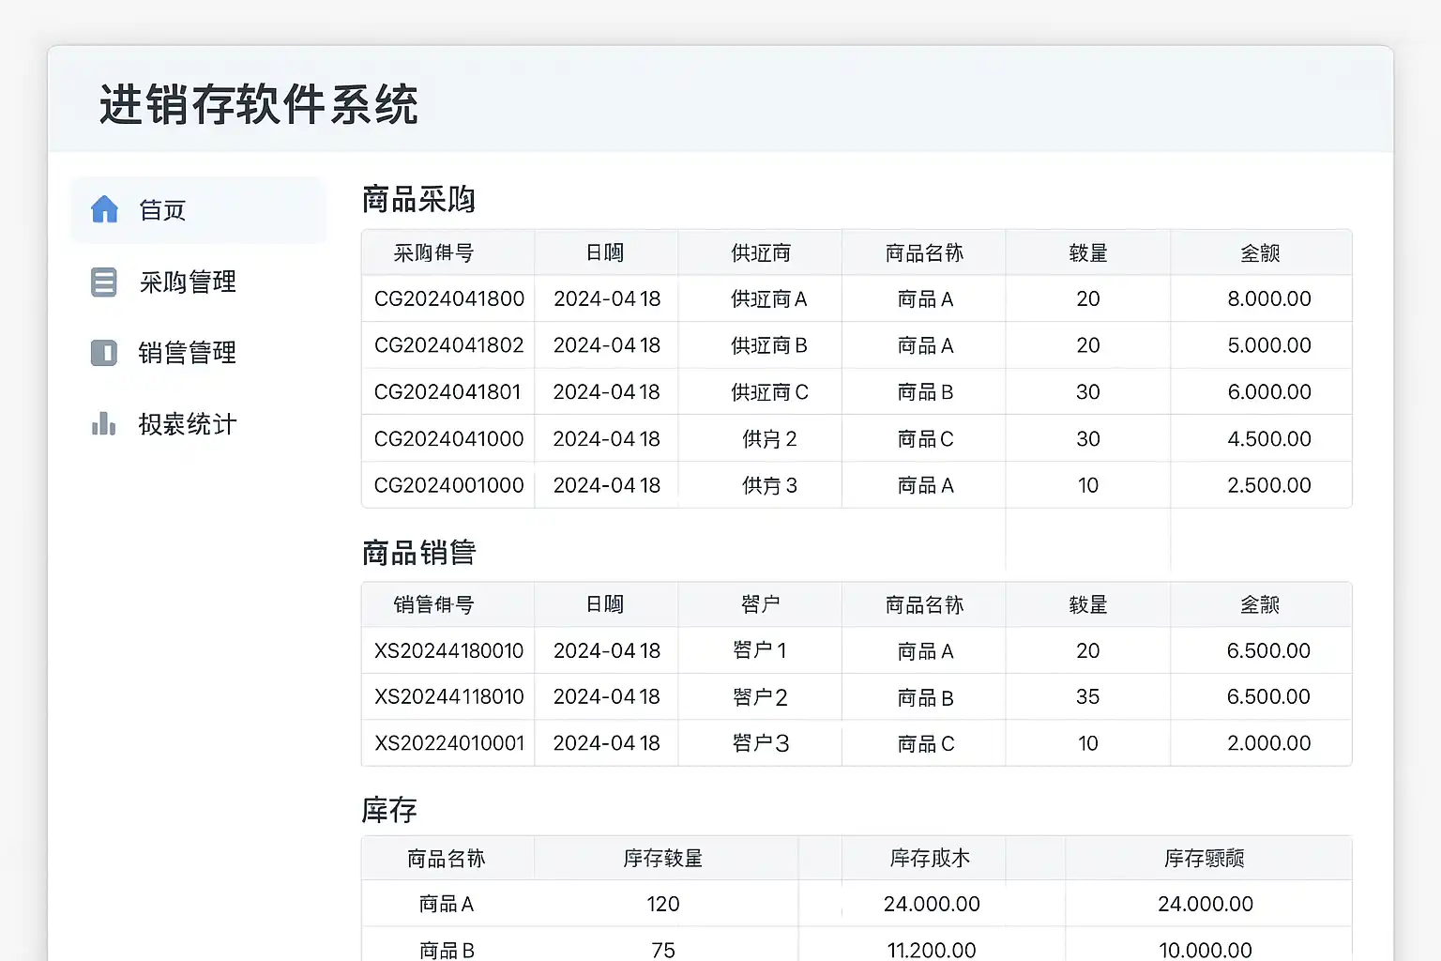The image size is (1441, 961).
Task: Click the 进销存软件系统 title
Action: click(259, 104)
